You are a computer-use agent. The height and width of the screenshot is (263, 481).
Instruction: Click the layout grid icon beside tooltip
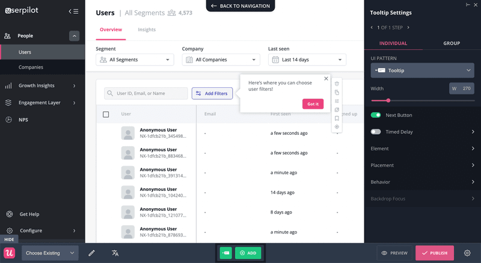[337, 101]
